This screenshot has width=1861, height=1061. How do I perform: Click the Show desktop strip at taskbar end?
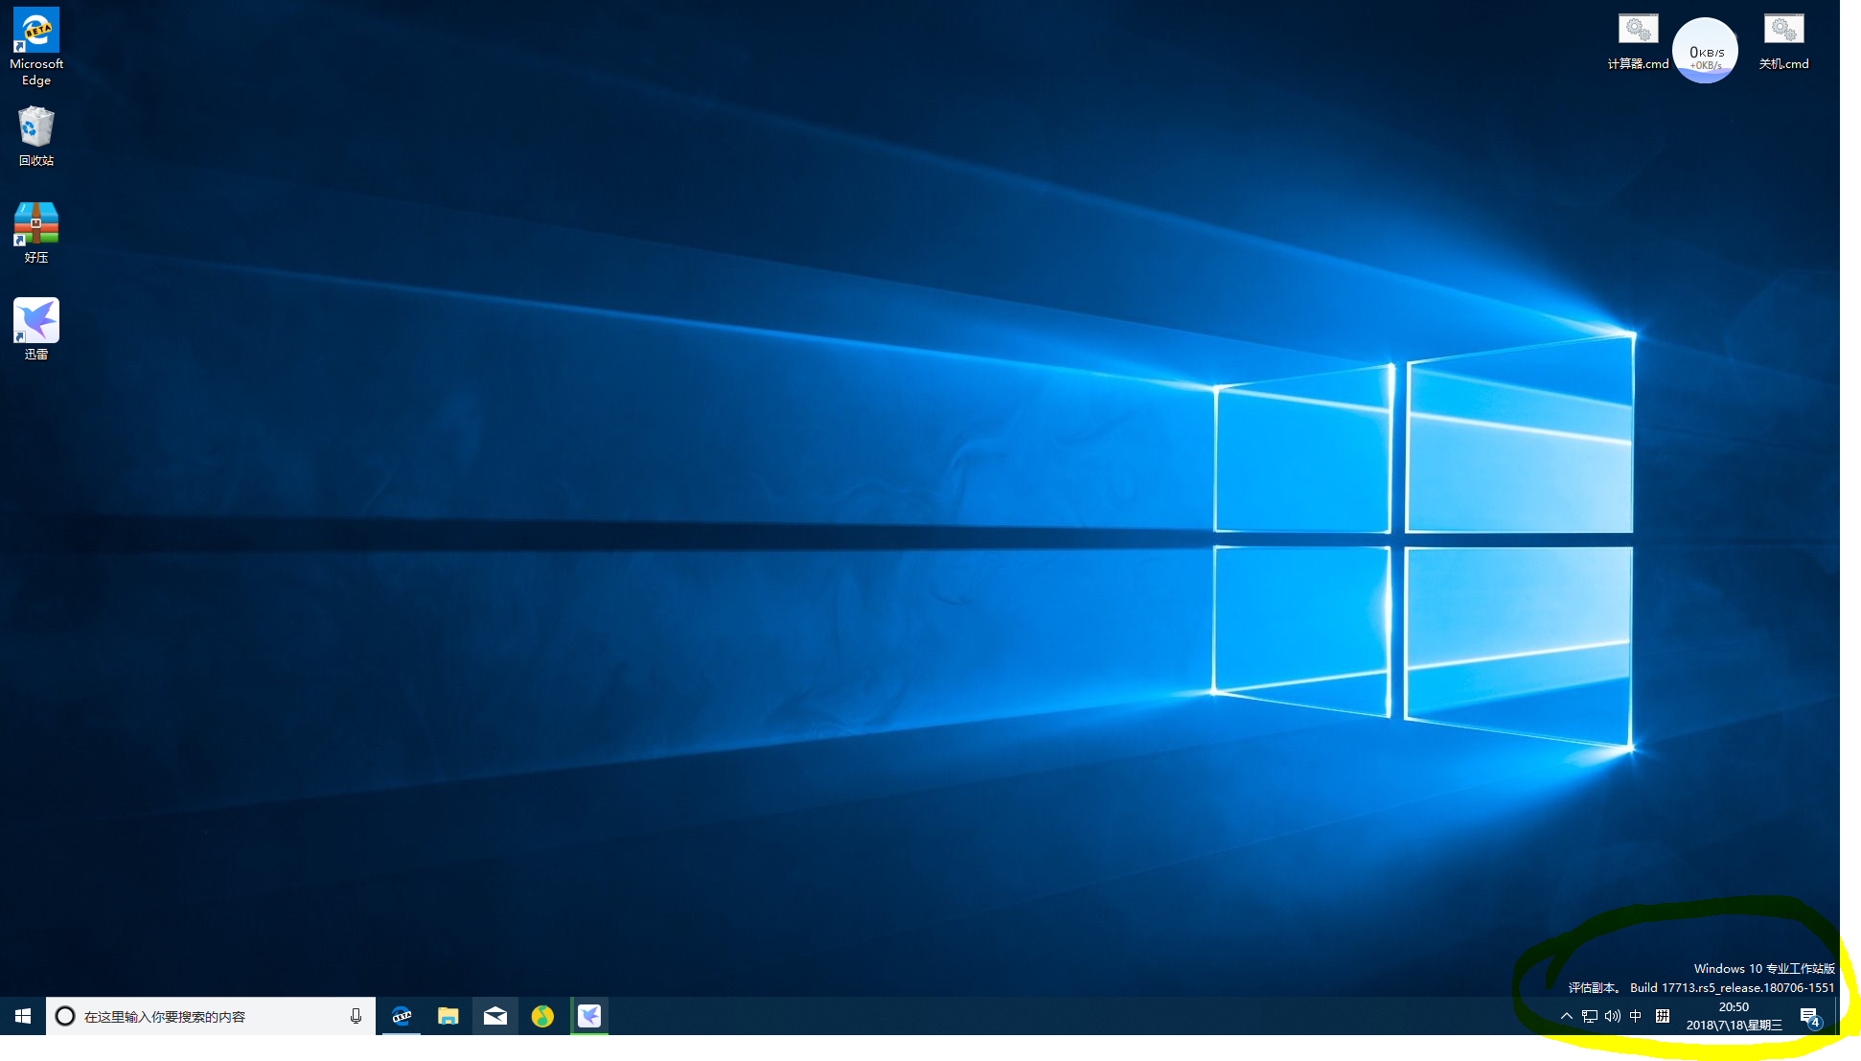[1837, 1016]
